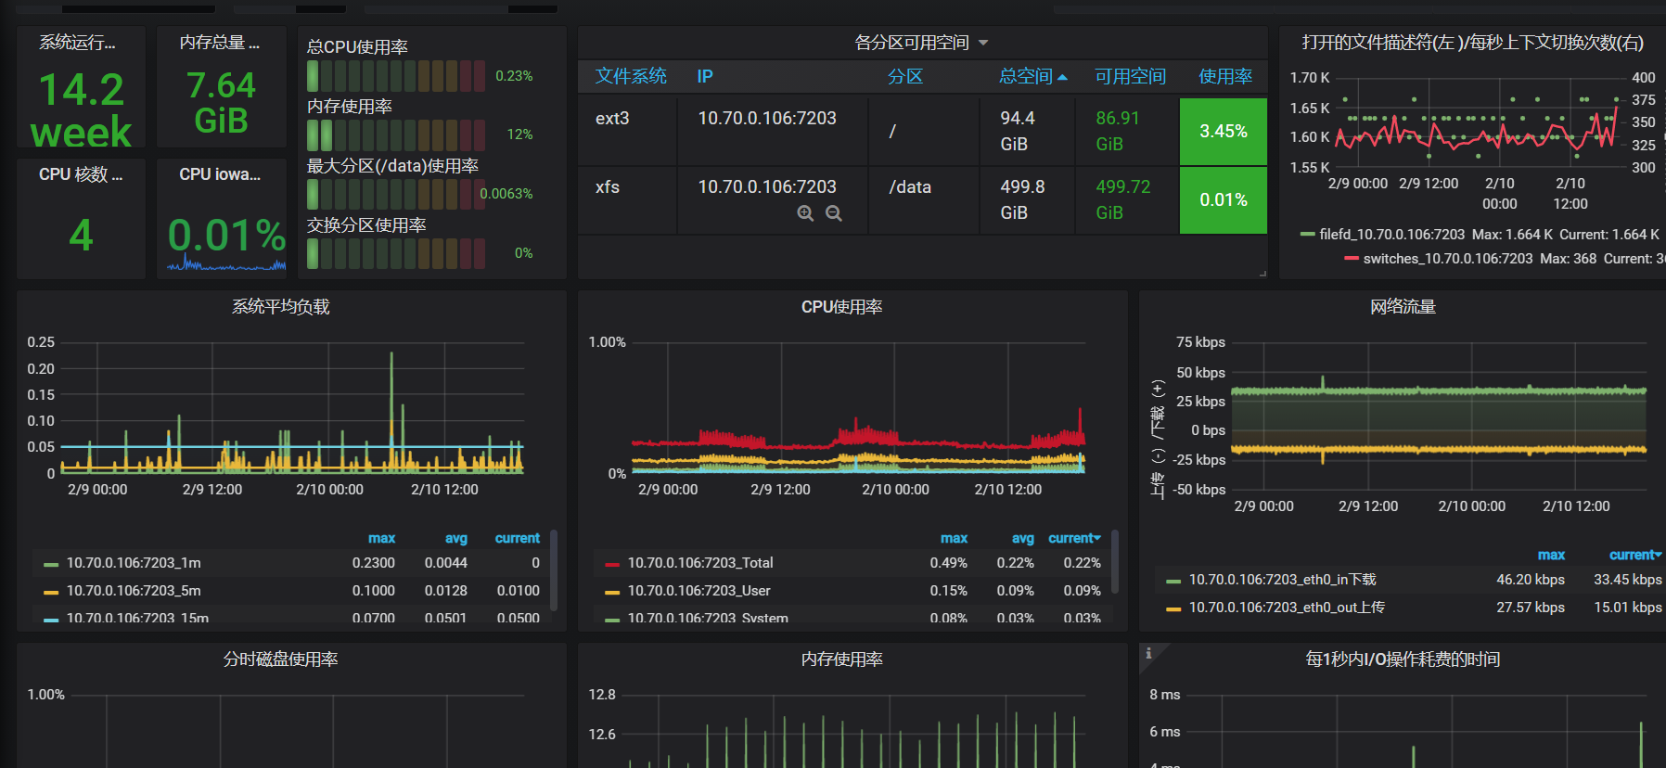
Task: Click the green color line of filefd legend
Action: pos(1307,235)
